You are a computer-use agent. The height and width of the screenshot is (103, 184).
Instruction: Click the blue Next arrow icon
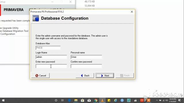(x=102, y=76)
